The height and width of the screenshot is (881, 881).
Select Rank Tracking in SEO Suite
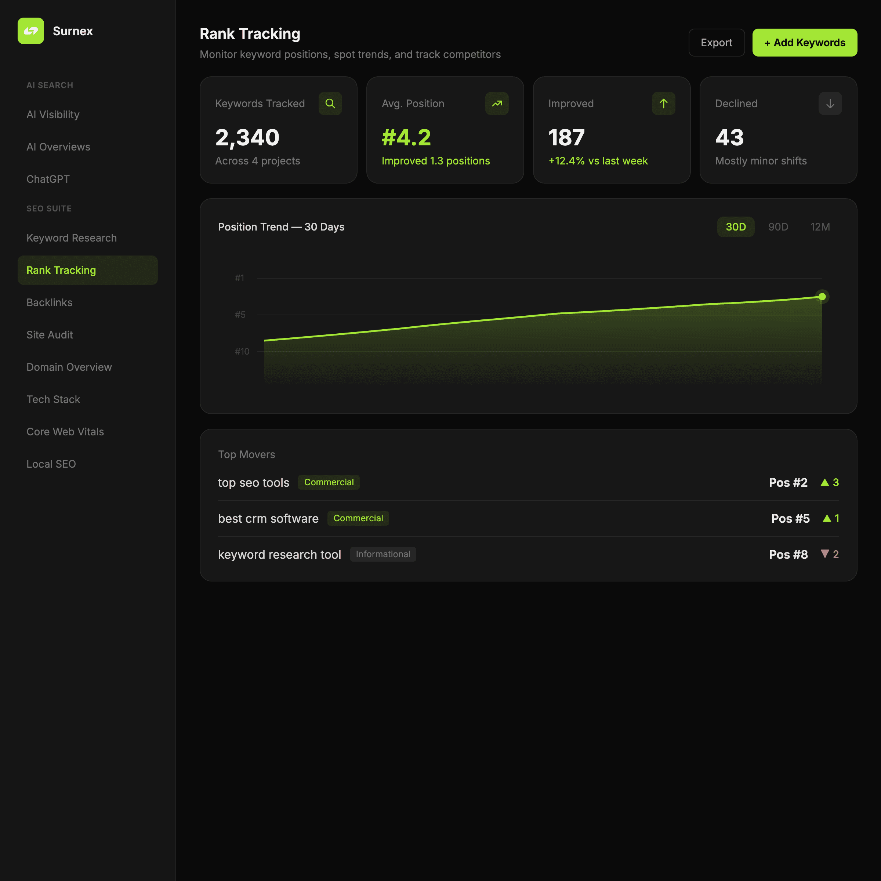tap(61, 270)
